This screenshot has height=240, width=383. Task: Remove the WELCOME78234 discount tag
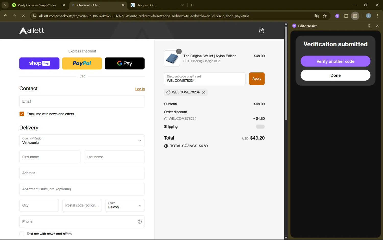tap(204, 92)
